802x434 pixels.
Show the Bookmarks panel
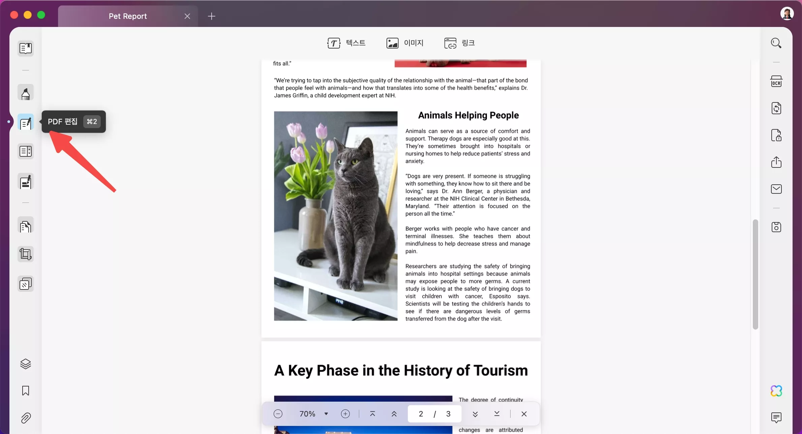click(x=26, y=391)
